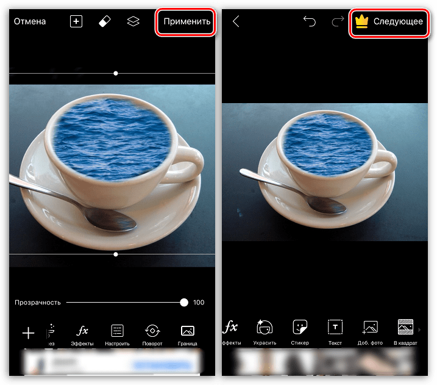Click the opacity value 100
Screen dimensions: 437x385
tap(199, 303)
